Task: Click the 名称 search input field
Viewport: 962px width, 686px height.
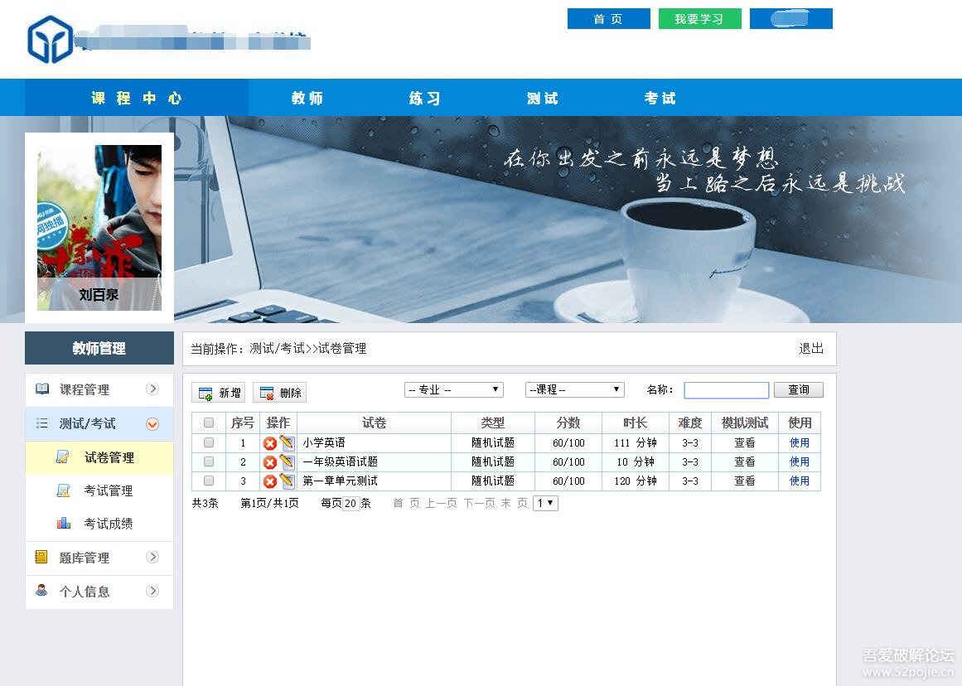Action: click(x=726, y=390)
